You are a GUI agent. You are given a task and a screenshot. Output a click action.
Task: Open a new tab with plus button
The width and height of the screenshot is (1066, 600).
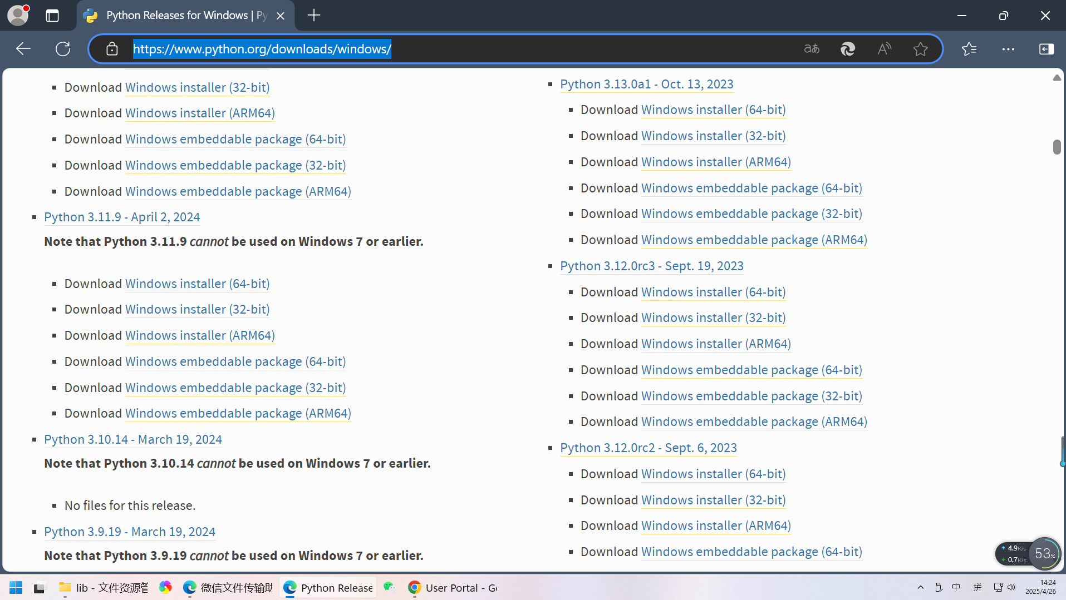314,16
